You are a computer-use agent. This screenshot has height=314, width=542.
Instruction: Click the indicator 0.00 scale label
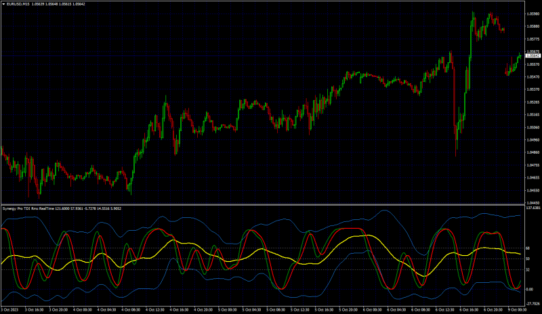[529, 290]
